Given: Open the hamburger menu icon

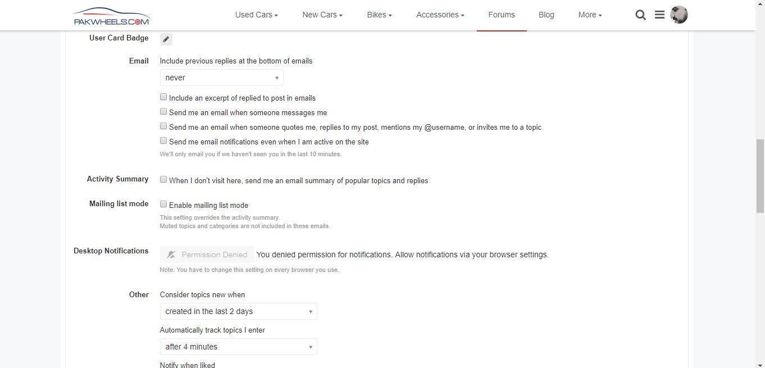Looking at the screenshot, I should click(659, 15).
